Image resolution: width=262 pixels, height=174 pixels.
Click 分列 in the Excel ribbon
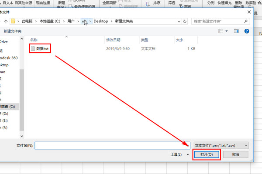pos(211,3)
